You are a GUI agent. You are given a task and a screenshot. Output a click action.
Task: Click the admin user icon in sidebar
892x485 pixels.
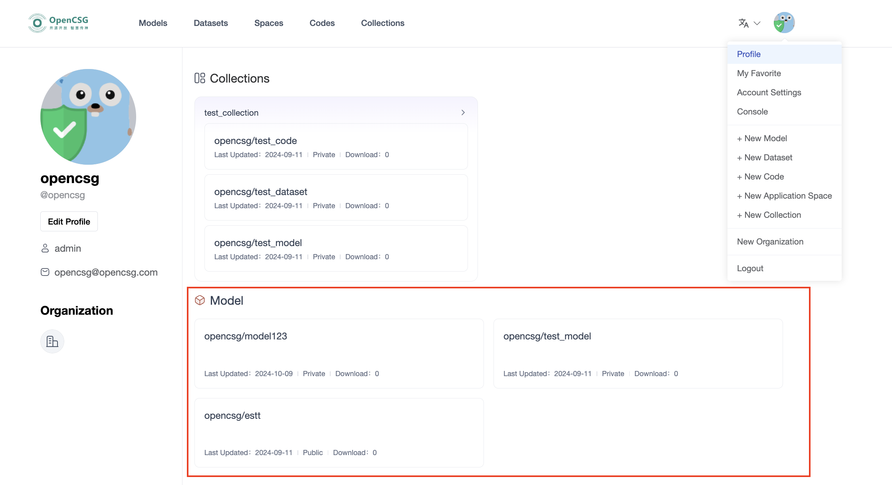coord(45,248)
